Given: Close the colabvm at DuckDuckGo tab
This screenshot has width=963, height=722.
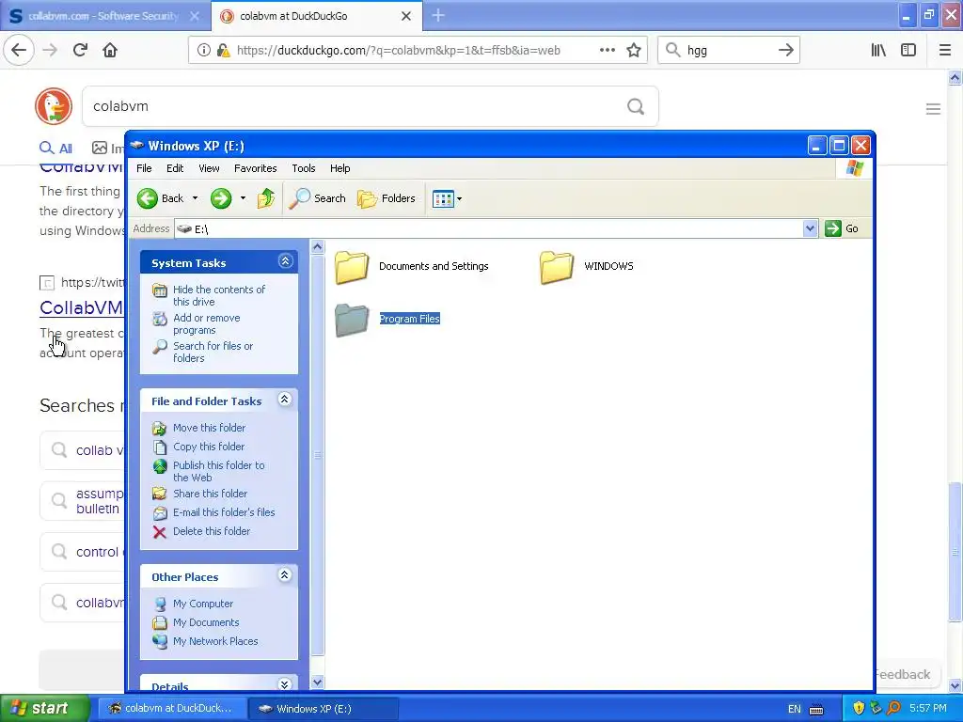Looking at the screenshot, I should [x=406, y=16].
